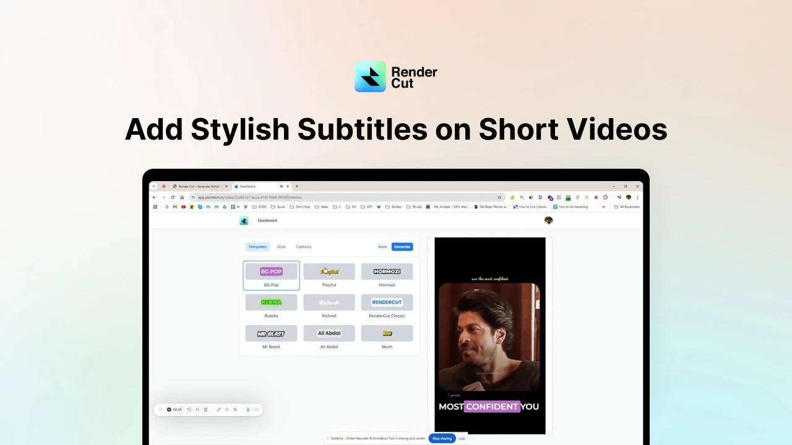Screen dimensions: 792x445
Task: Select the pen annotation tool in Screenity toolbar
Action: pyautogui.click(x=218, y=410)
